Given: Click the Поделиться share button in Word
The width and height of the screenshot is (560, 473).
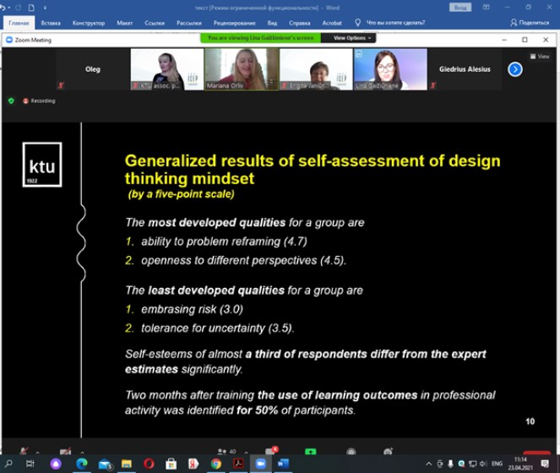Looking at the screenshot, I should 528,23.
